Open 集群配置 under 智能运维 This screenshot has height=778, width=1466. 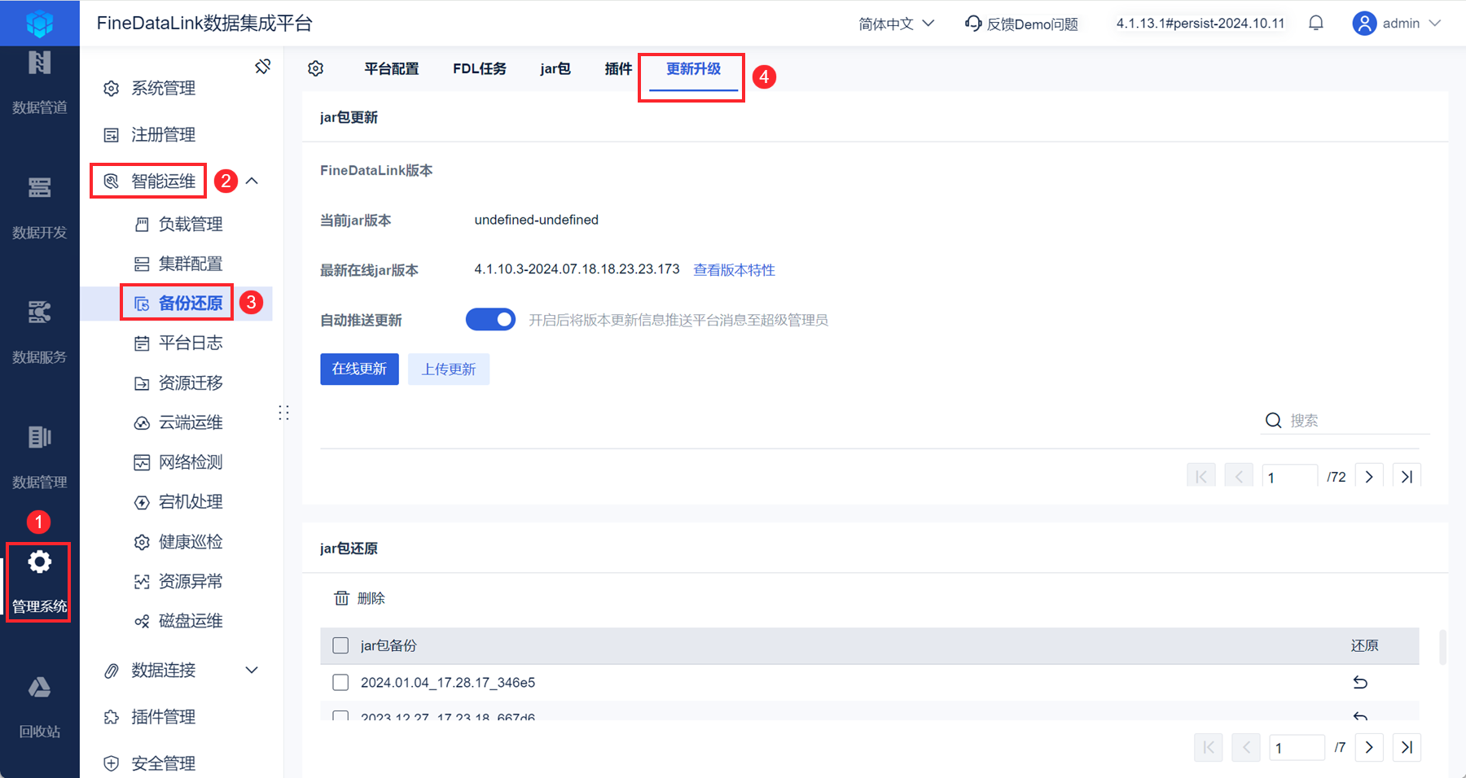tap(191, 264)
